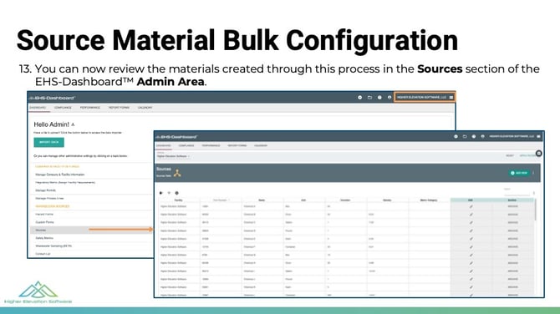
Task: Click the plus icon in back dashboard header
Action: (x=360, y=98)
